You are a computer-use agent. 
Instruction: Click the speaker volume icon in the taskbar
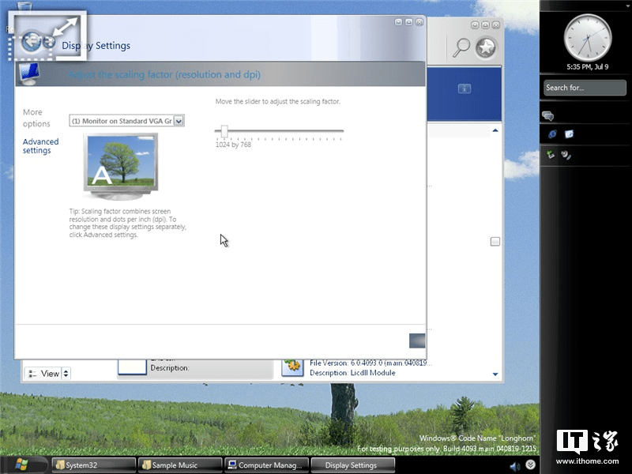point(514,465)
